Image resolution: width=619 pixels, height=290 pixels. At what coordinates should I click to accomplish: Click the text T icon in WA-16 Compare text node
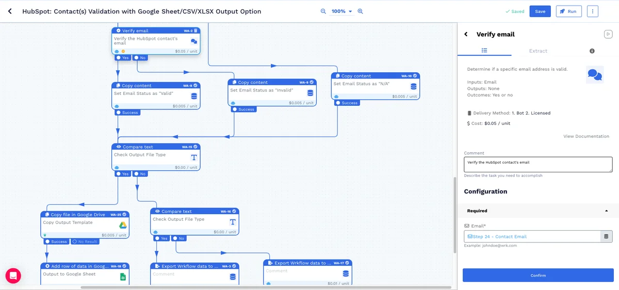coord(233,222)
